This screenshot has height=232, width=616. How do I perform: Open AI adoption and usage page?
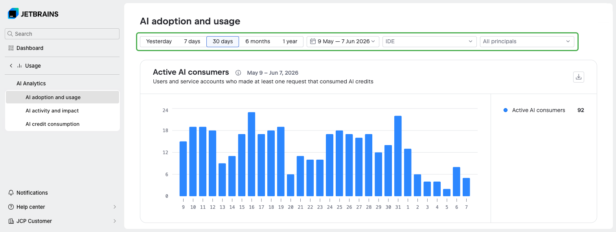click(63, 97)
